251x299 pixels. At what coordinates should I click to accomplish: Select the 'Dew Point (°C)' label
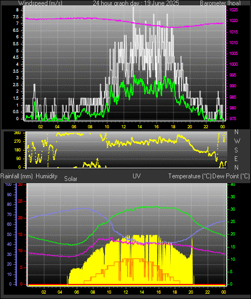click(231, 176)
